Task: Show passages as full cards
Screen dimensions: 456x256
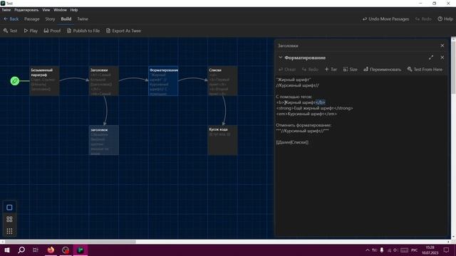Action: pyautogui.click(x=9, y=207)
